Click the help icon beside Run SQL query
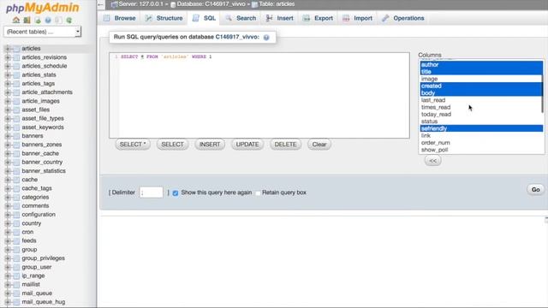 [266, 38]
